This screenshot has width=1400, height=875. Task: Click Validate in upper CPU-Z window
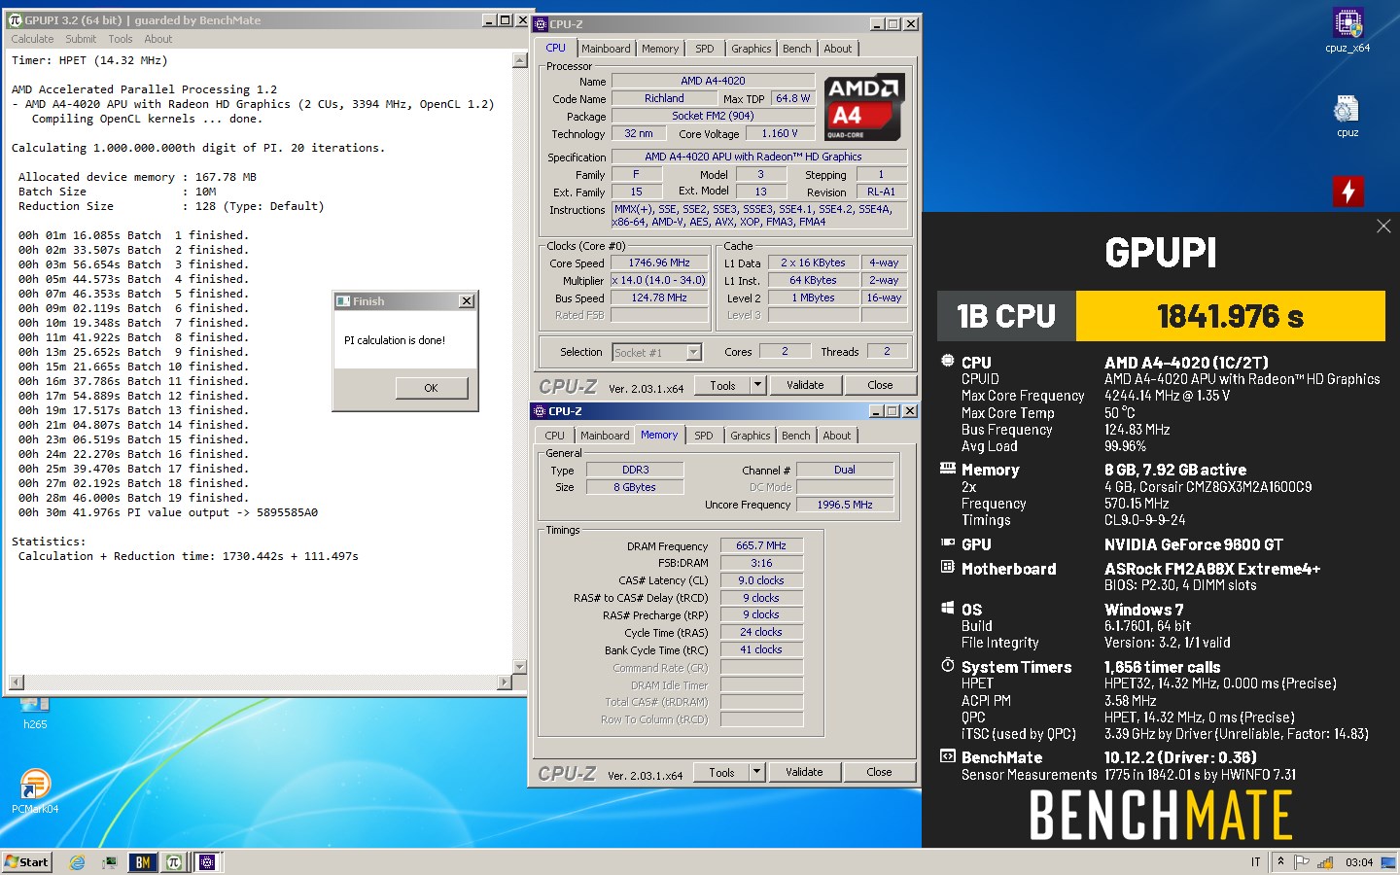[x=805, y=385]
